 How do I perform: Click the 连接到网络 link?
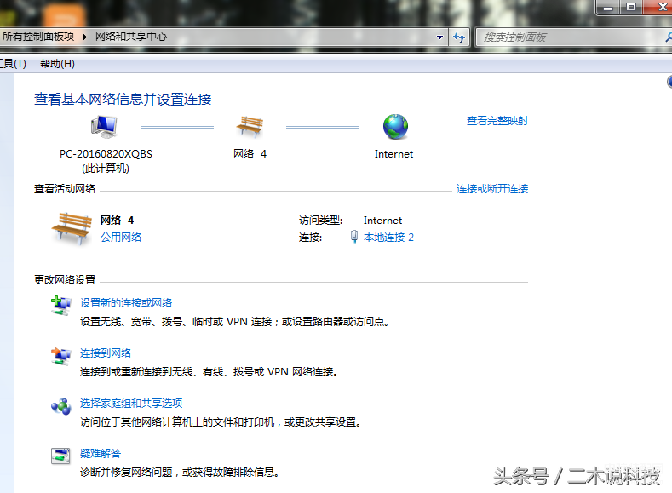[106, 353]
